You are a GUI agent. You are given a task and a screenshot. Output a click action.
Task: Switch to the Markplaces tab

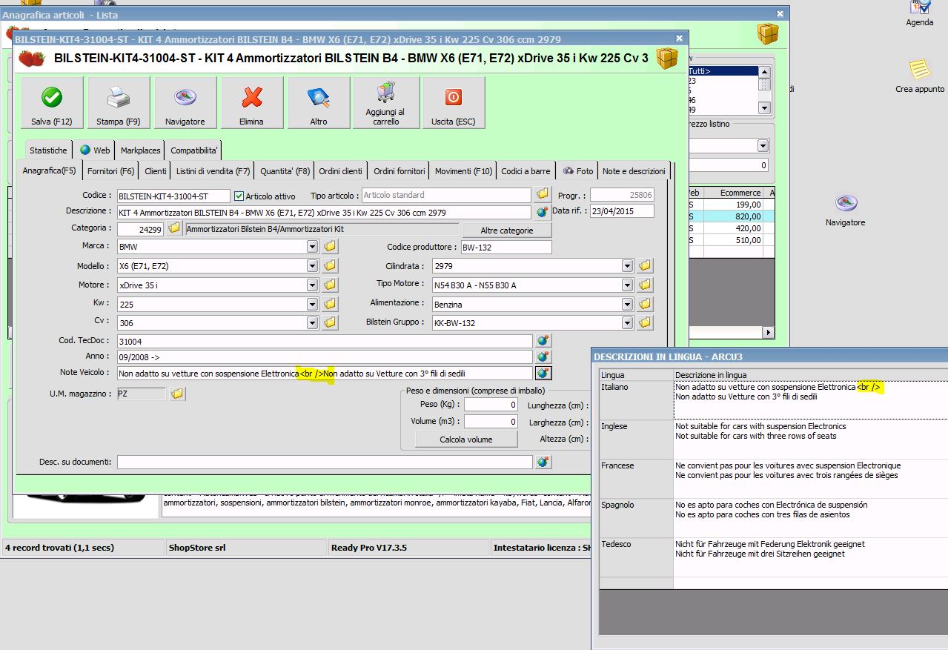click(140, 150)
